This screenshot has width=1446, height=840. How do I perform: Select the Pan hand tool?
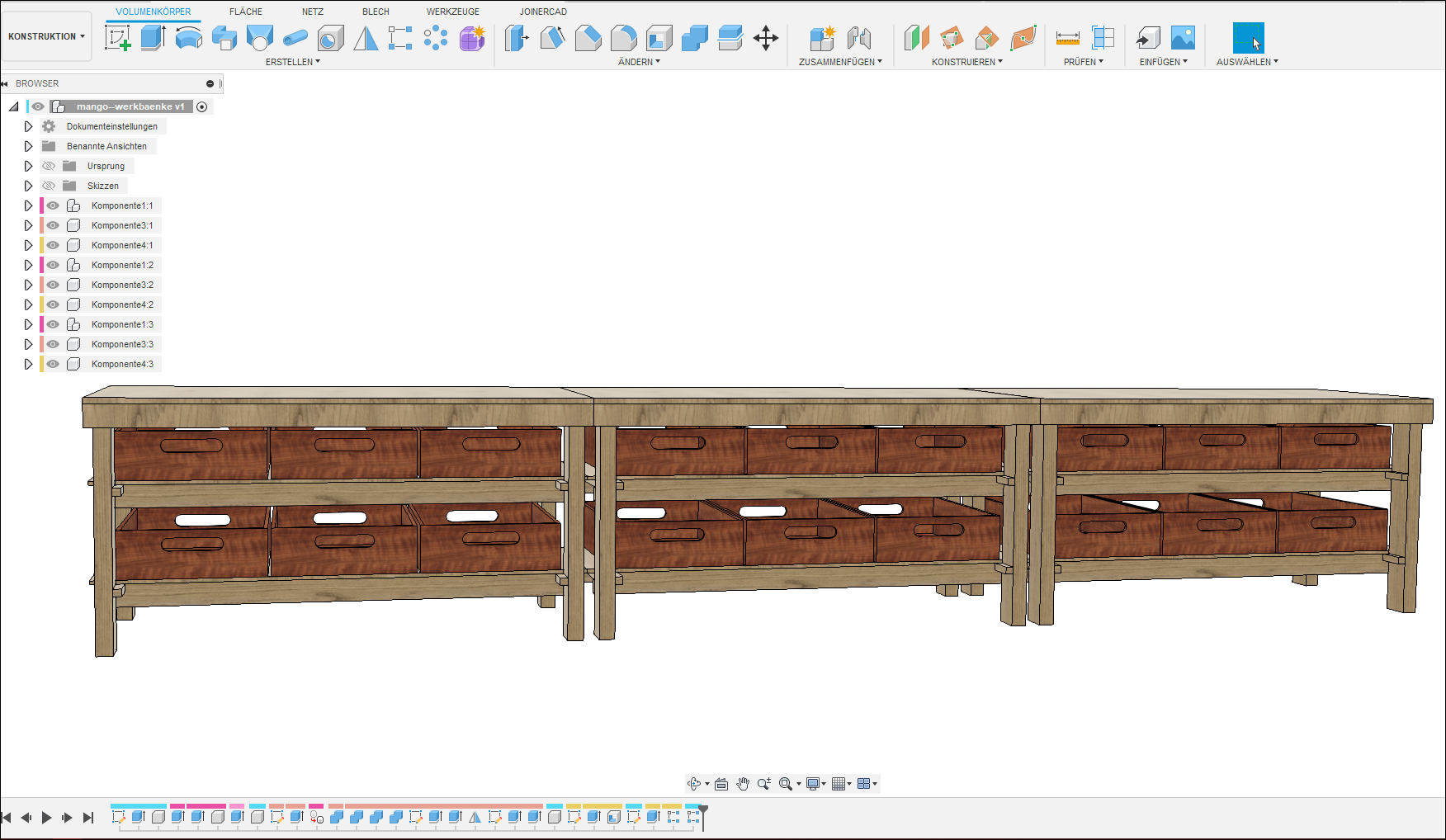pyautogui.click(x=743, y=784)
